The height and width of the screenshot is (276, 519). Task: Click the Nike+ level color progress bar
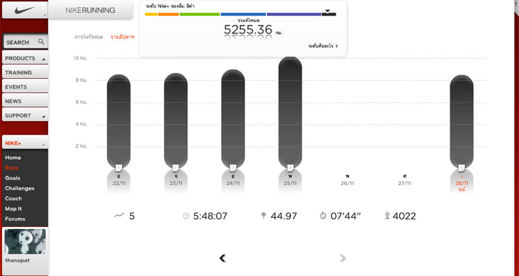pyautogui.click(x=240, y=14)
